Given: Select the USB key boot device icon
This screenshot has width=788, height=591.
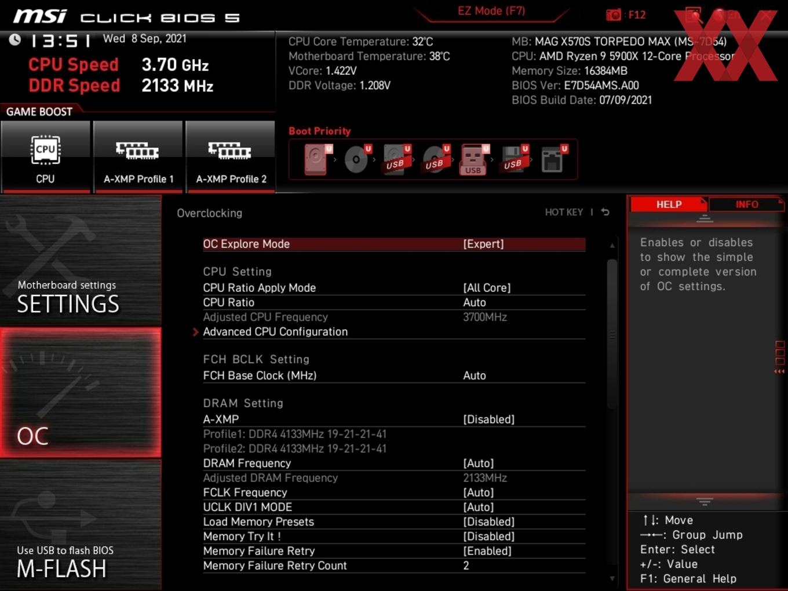Looking at the screenshot, I should pos(475,159).
